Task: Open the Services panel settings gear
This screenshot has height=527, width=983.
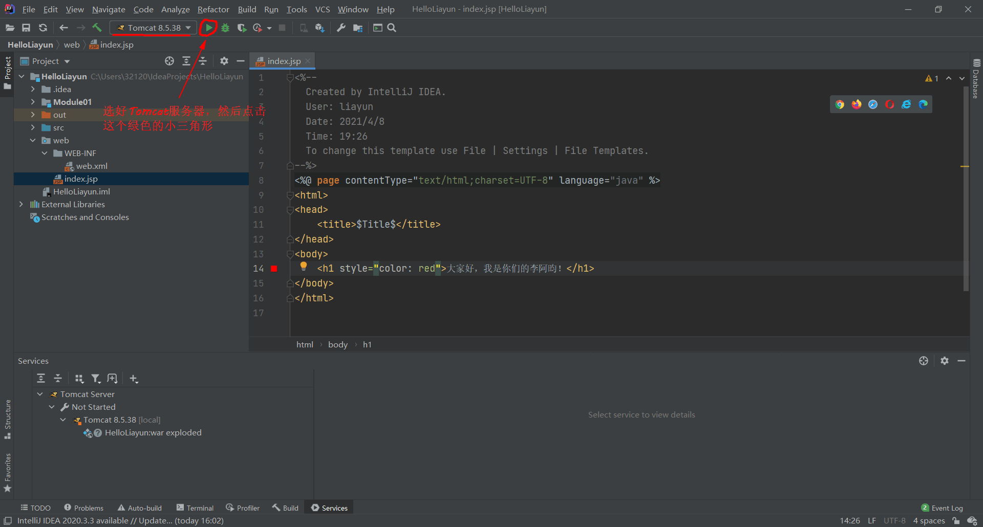Action: [x=945, y=361]
